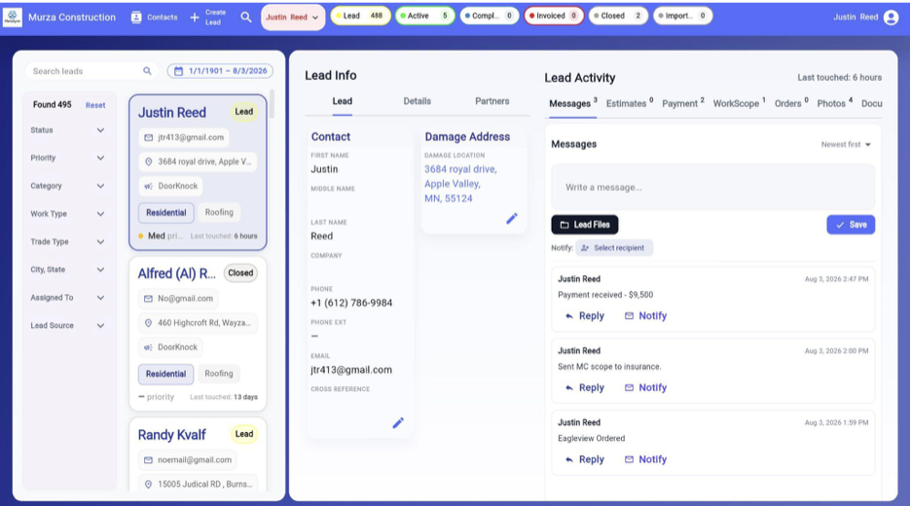The image size is (911, 506).
Task: Switch to the Details tab
Action: coord(418,101)
